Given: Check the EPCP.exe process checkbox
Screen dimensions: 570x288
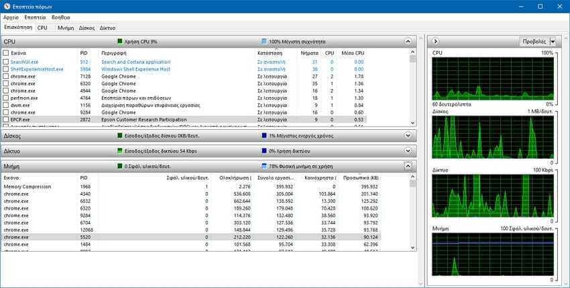Looking at the screenshot, I should [6, 119].
